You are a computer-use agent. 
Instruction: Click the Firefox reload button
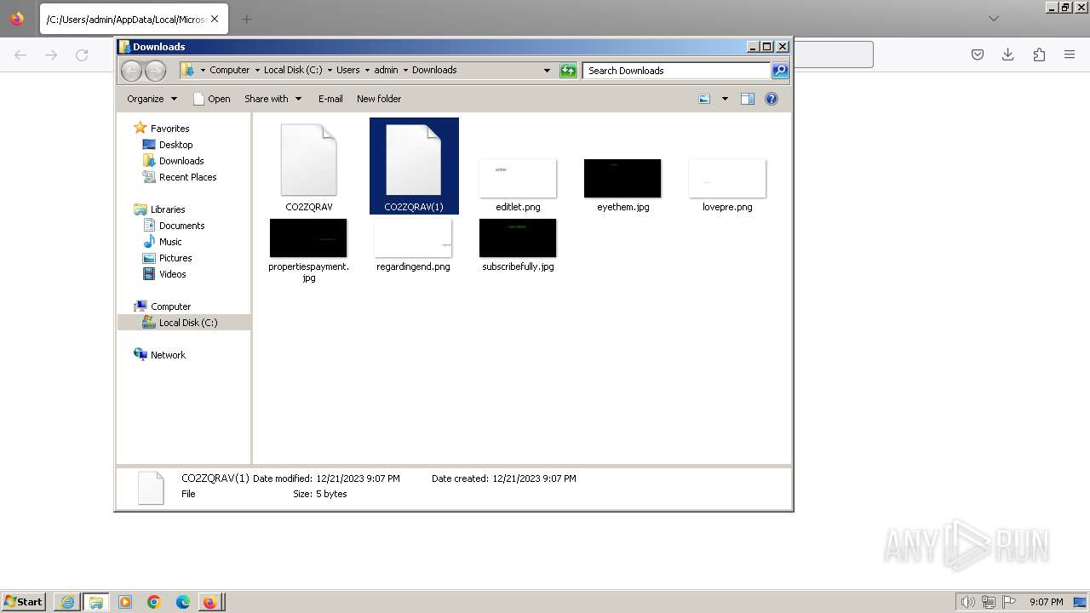(x=82, y=54)
